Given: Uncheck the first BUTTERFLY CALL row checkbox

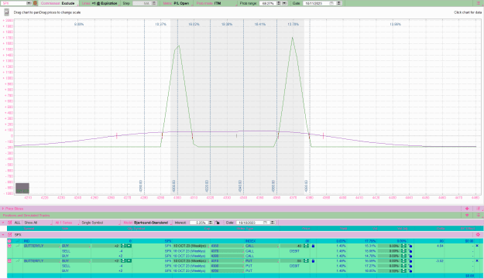Looking at the screenshot, I should tap(9, 246).
